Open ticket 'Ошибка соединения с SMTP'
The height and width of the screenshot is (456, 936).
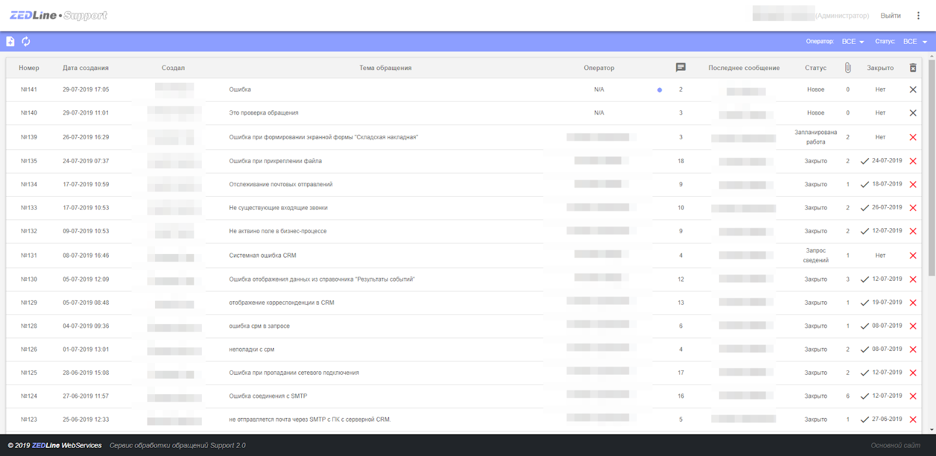click(268, 396)
